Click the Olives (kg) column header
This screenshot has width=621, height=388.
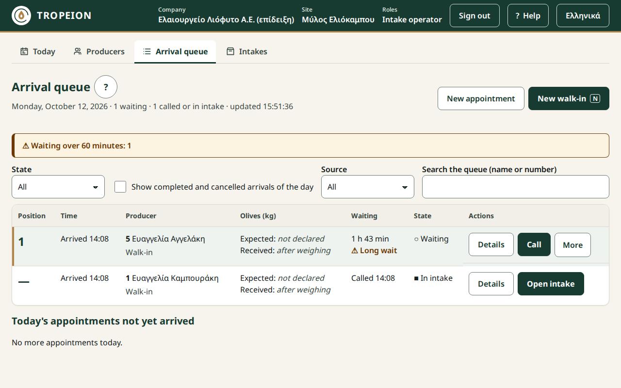pos(258,216)
